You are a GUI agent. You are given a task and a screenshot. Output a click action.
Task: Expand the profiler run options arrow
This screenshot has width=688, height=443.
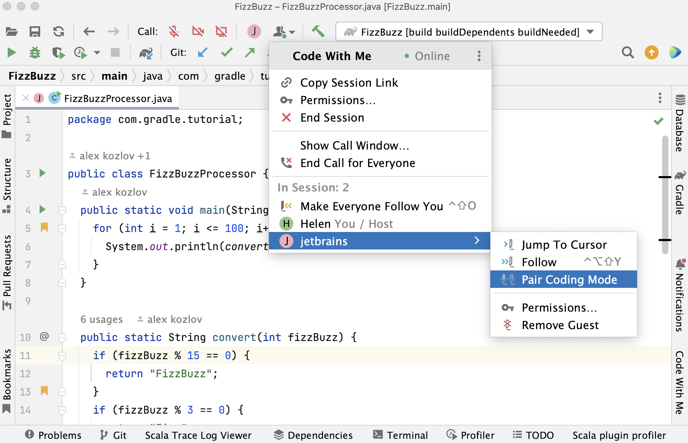click(x=97, y=53)
